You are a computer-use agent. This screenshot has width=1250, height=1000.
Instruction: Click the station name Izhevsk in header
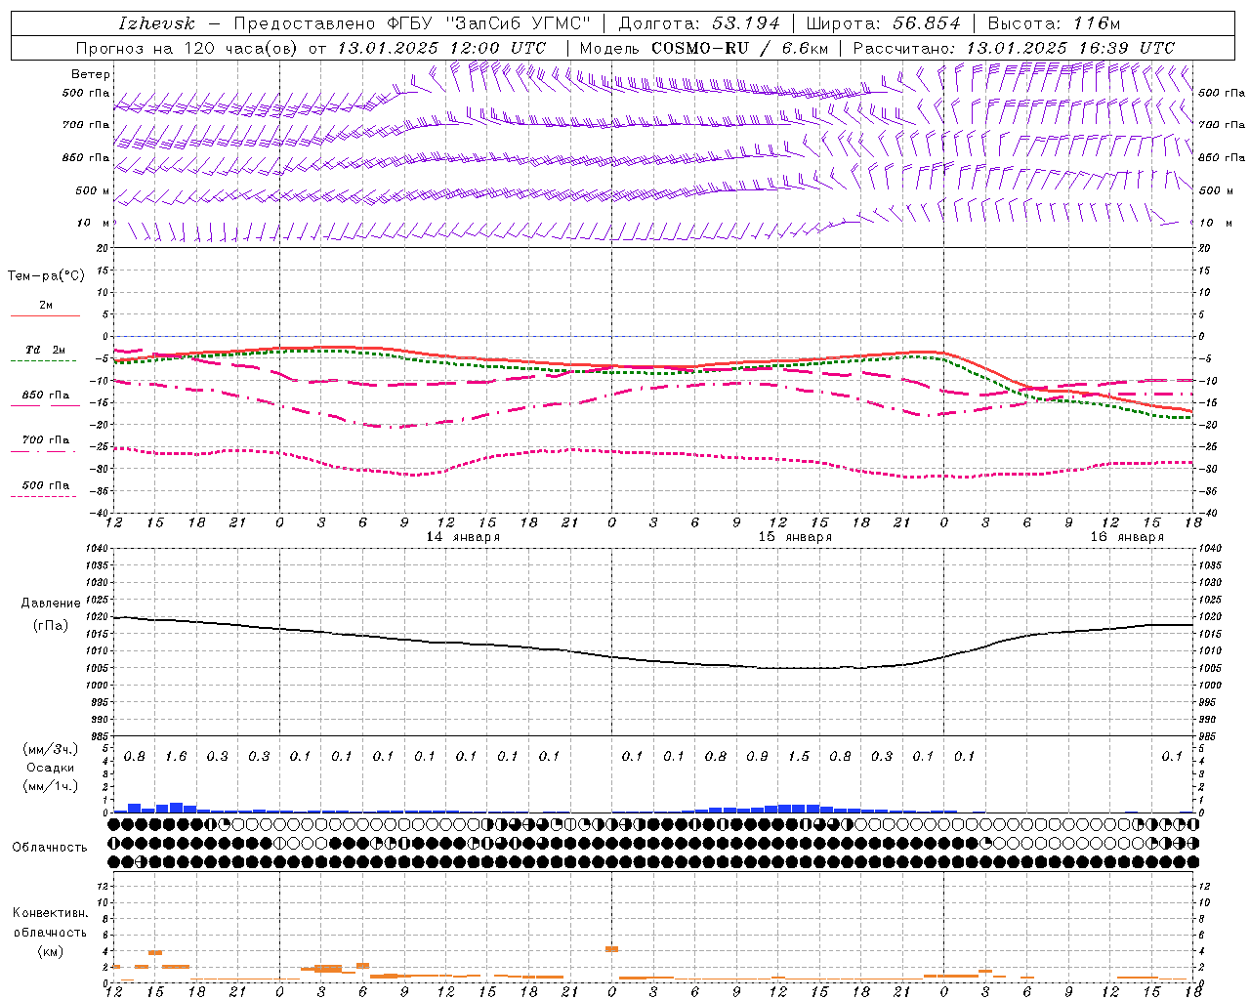click(x=157, y=23)
